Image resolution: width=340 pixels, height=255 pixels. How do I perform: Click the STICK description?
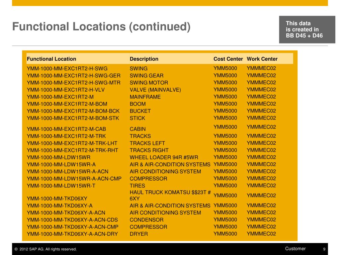pos(137,118)
